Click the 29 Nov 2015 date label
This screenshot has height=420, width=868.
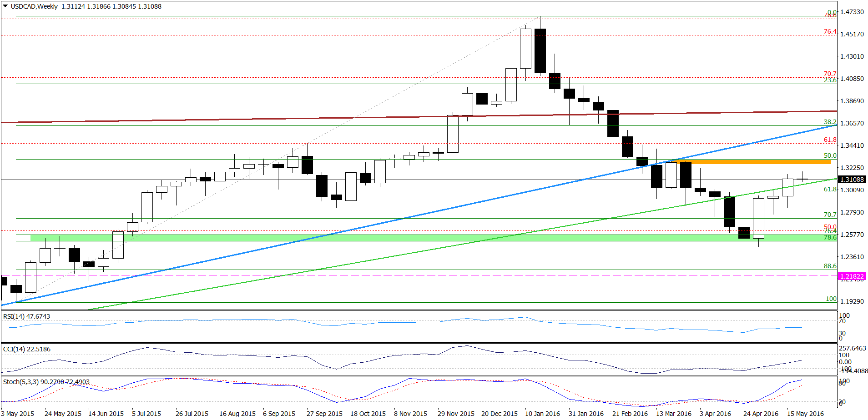click(x=456, y=414)
